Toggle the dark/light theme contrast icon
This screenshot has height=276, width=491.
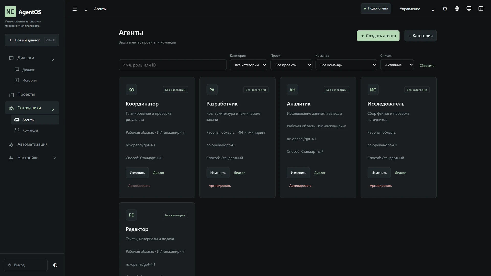tap(55, 265)
